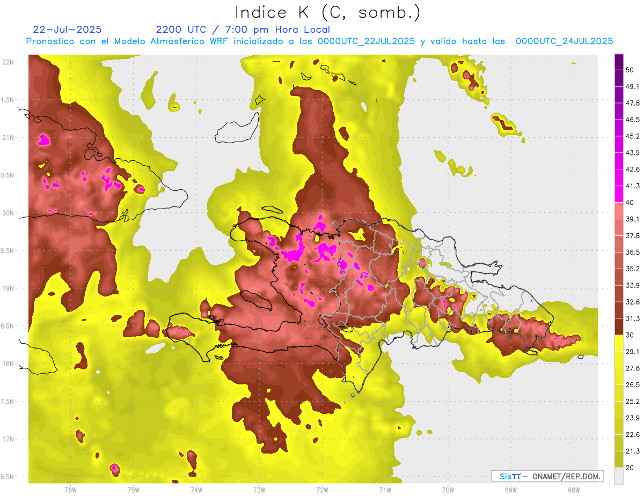Click the WRF forecast description line
Viewport: 644px width, 497px height.
(x=319, y=41)
